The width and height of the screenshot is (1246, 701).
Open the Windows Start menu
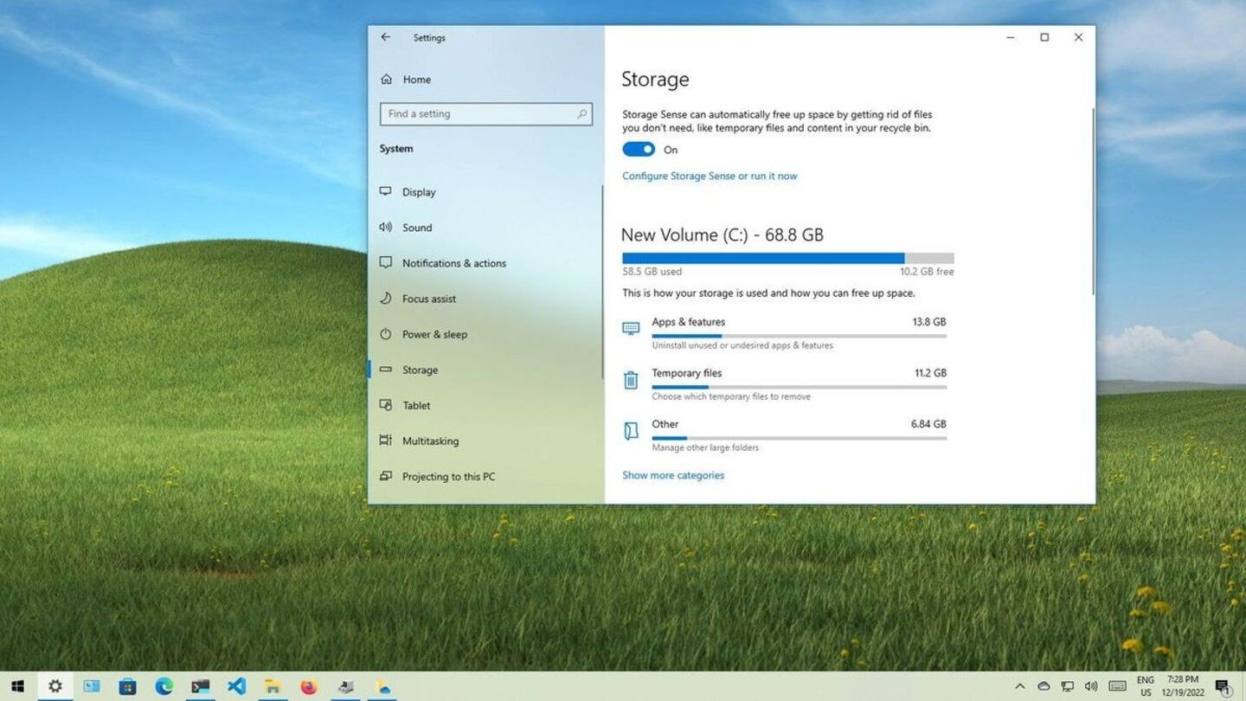point(17,686)
